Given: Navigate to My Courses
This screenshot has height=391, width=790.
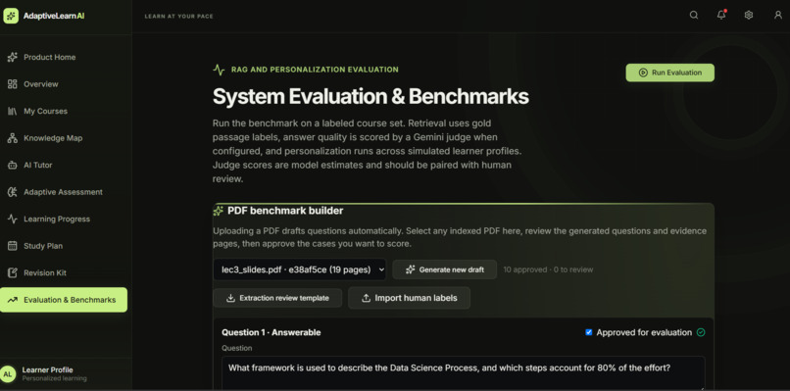Looking at the screenshot, I should click(64, 111).
